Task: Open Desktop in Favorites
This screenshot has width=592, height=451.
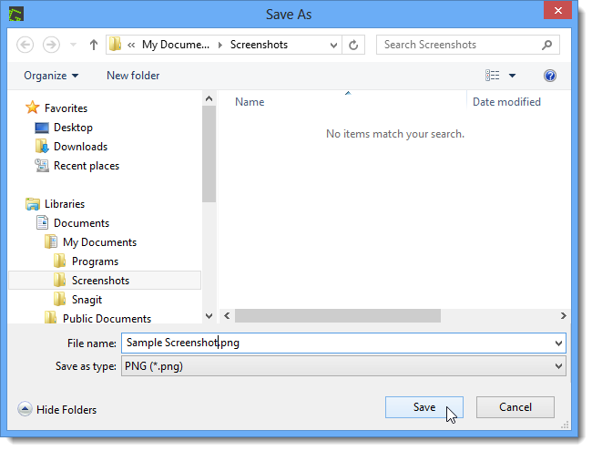Action: (73, 128)
